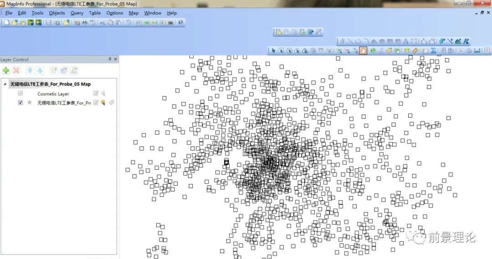Open the Region Style icon
Viewport: 492px width, 259px height.
458,41
